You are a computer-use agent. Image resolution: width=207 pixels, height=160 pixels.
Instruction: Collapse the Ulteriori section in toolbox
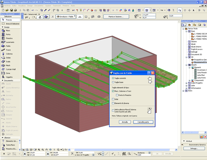tap(2, 138)
